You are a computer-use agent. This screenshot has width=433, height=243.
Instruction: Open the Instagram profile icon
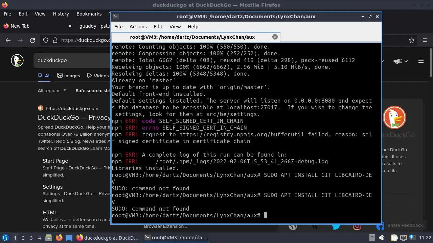click(357, 226)
